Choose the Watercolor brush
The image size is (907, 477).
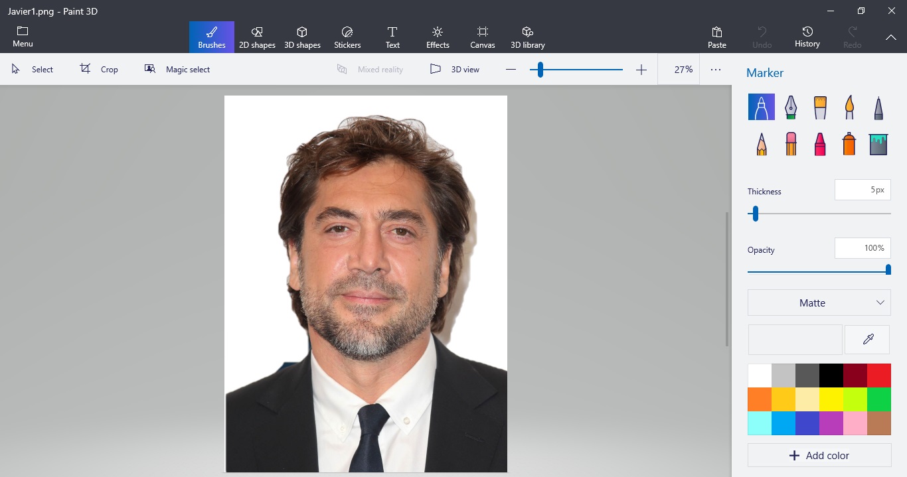849,107
